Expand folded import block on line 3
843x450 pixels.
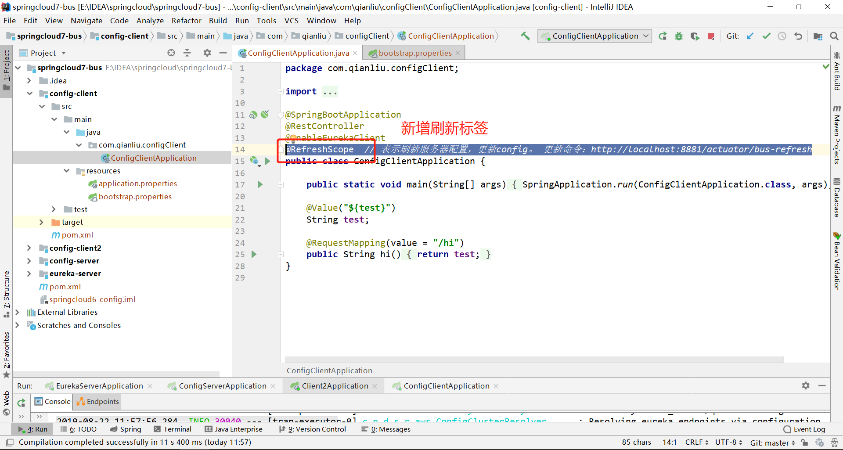[281, 91]
